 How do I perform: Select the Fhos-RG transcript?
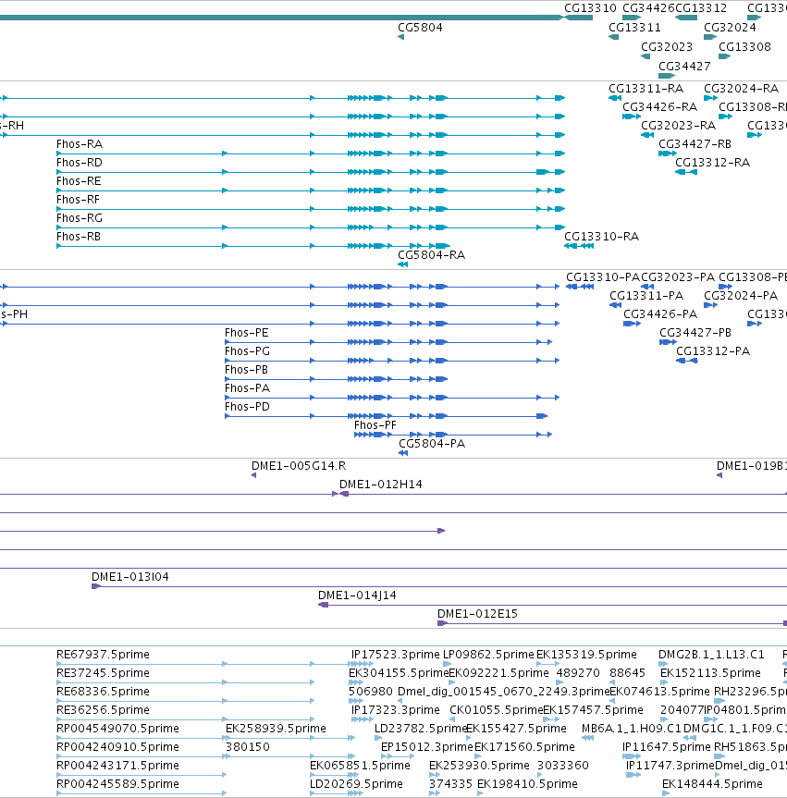[311, 227]
